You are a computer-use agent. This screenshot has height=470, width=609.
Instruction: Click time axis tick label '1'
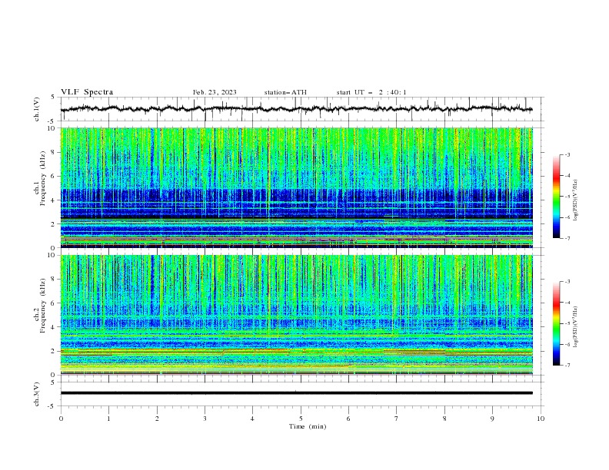(108, 419)
